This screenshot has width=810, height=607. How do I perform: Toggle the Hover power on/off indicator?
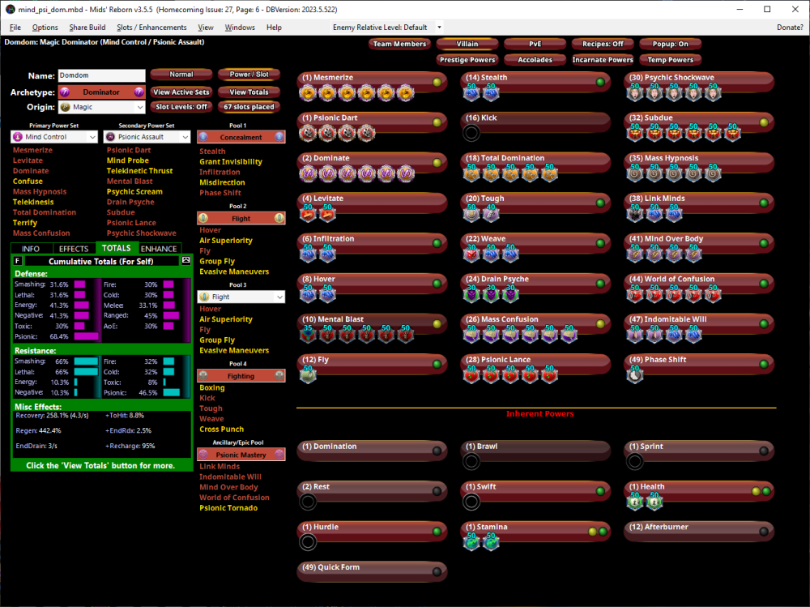click(437, 284)
